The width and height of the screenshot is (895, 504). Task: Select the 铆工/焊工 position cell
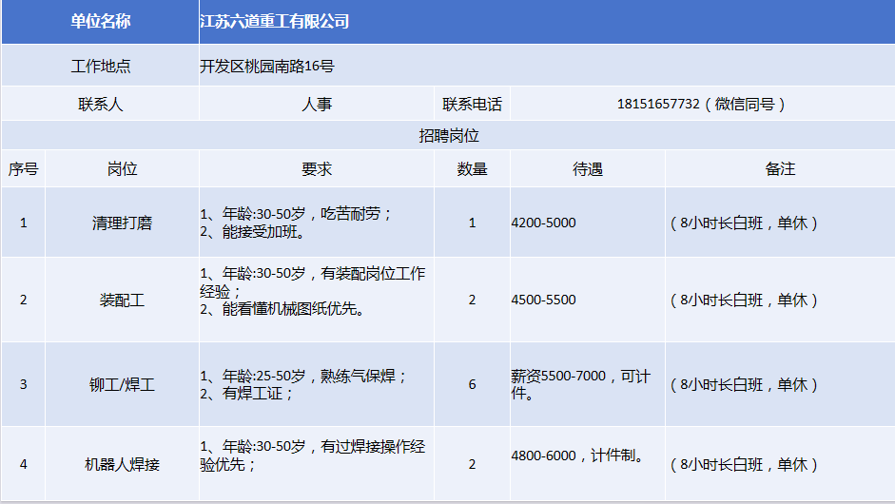point(122,385)
